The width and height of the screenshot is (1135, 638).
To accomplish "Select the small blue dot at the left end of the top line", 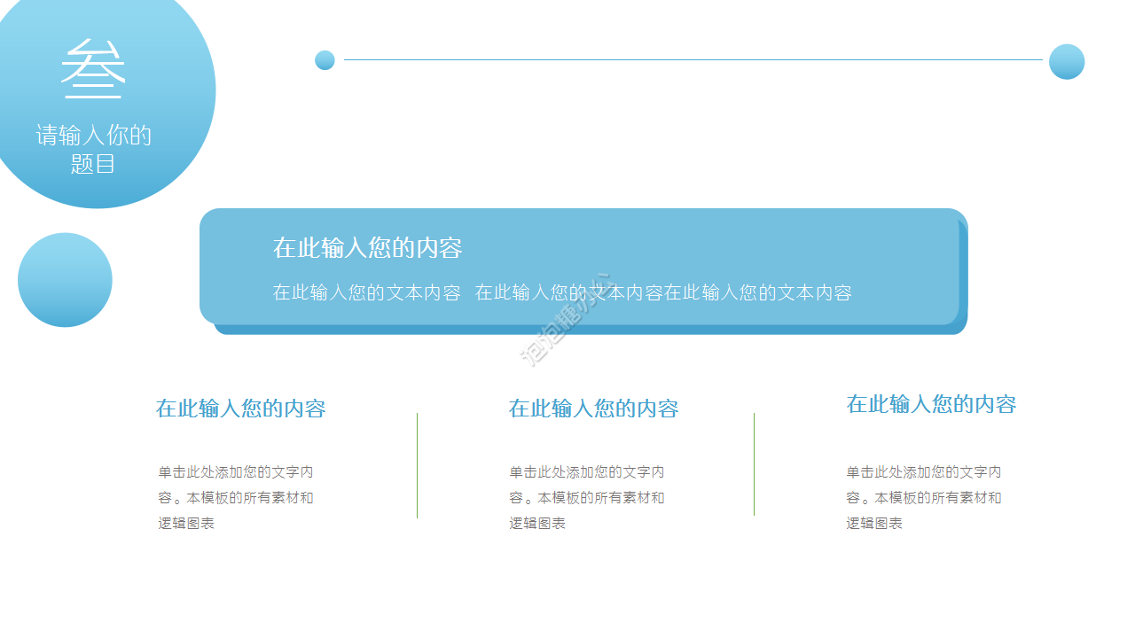I will pos(325,60).
